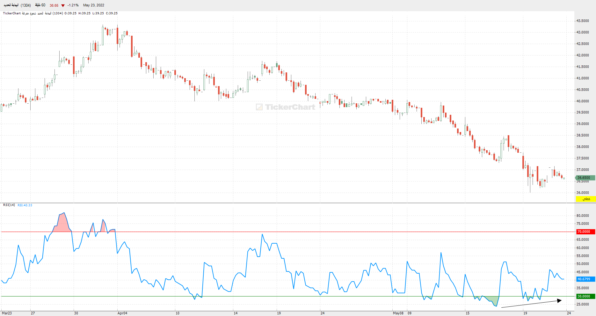Click the 43.5000 label on price axis
This screenshot has height=316, width=596.
[x=583, y=21]
